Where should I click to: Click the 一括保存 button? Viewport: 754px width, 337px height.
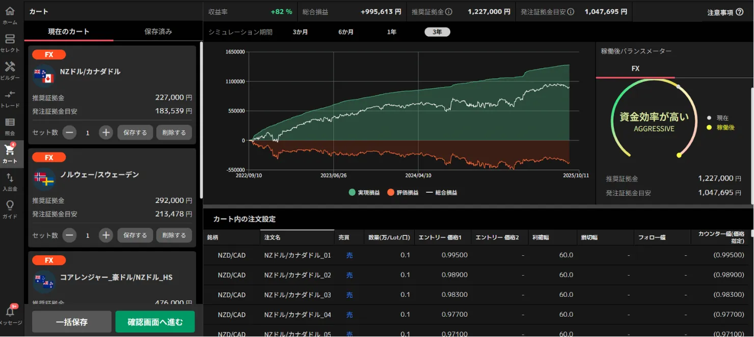[72, 322]
